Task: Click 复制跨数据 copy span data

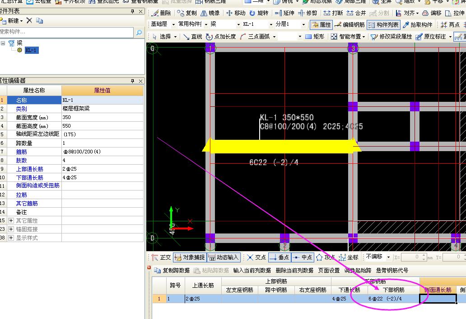Action: (x=172, y=271)
